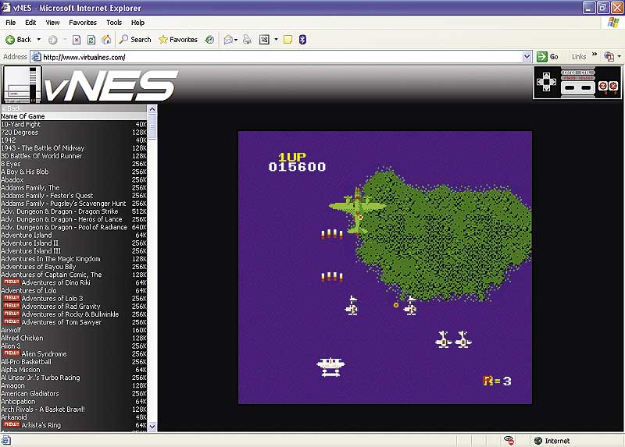Image resolution: width=625 pixels, height=447 pixels.
Task: Open the Favorites toolbar button
Action: [178, 40]
